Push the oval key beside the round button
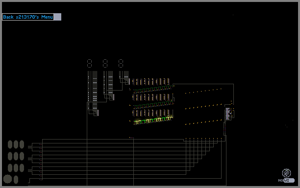The image size is (300, 188). [16, 180]
